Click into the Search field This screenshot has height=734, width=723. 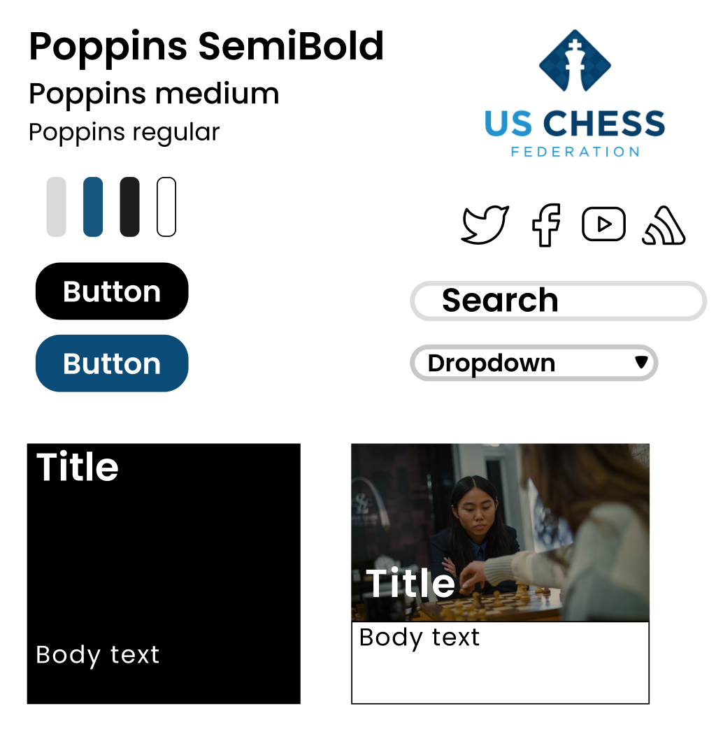(558, 301)
